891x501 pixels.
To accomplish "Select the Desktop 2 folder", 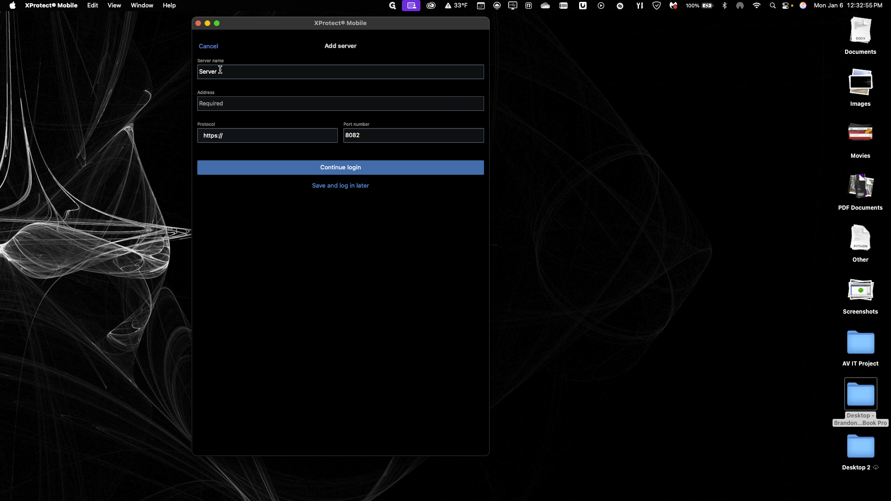I will point(860,451).
